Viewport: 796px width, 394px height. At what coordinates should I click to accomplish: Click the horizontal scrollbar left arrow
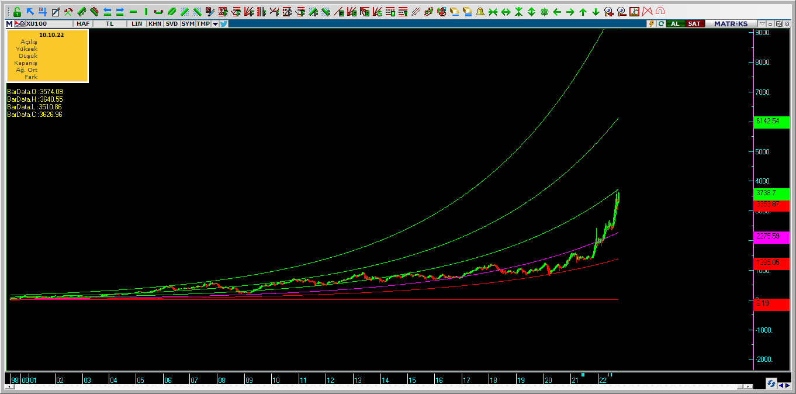8,387
